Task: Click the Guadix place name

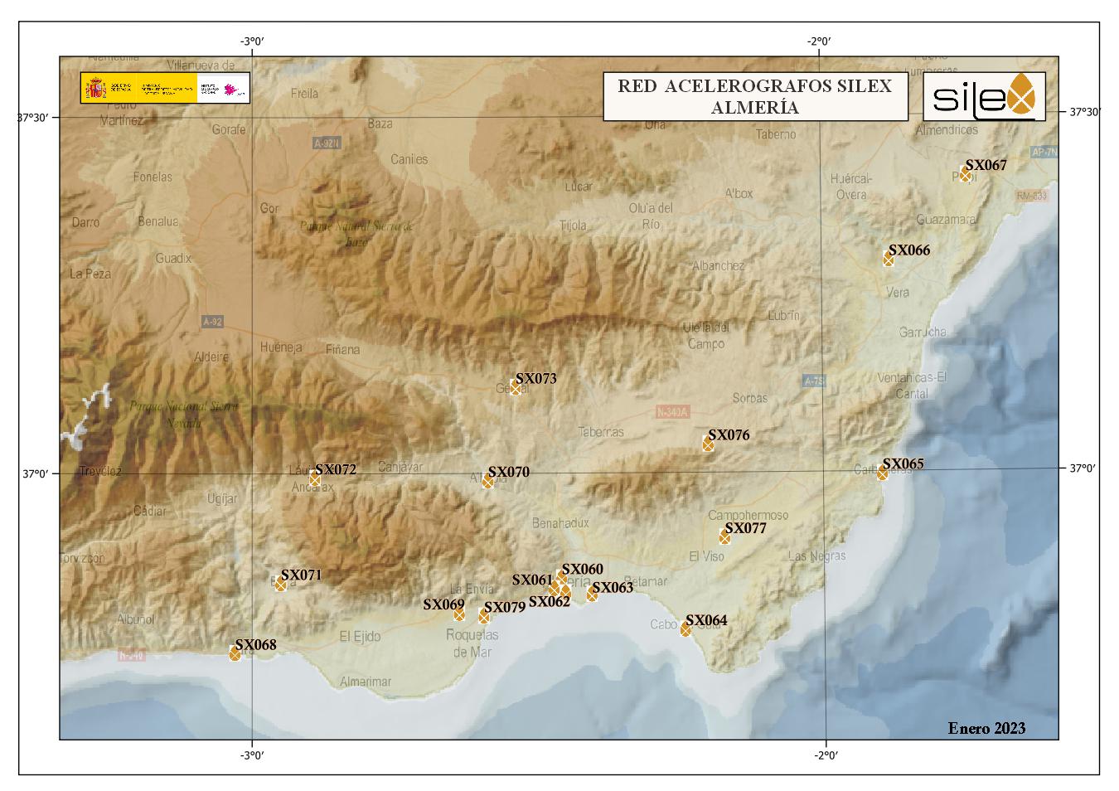Action: (173, 258)
